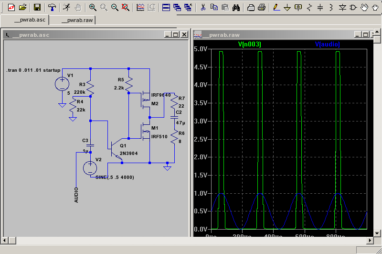Select the Drag closed-hand tool
382x254 pixels.
click(375, 7)
